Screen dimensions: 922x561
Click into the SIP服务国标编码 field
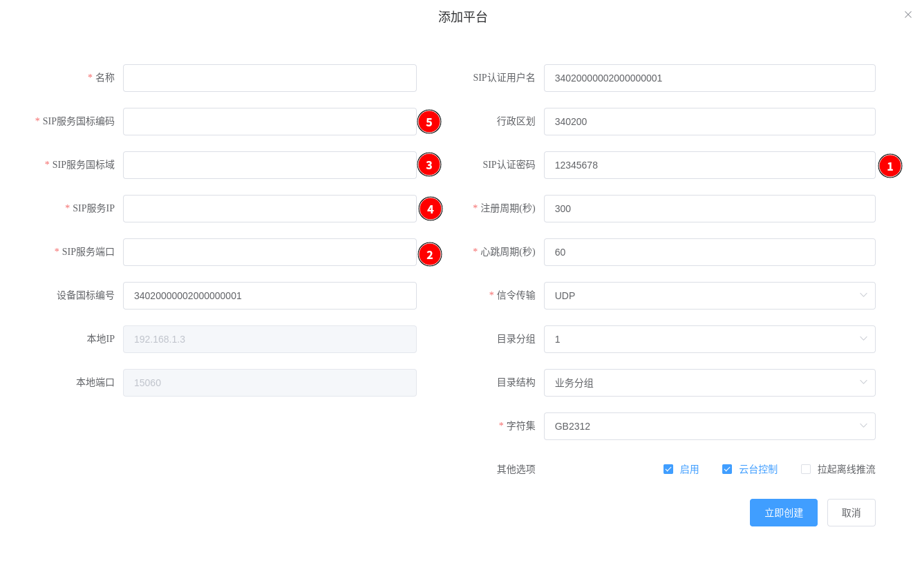click(270, 122)
